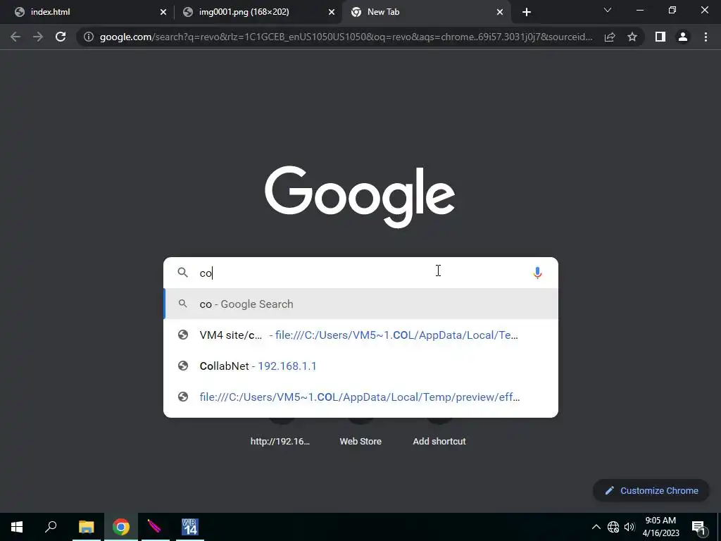Open a new tab with plus button
This screenshot has height=541, width=721.
coord(527,12)
